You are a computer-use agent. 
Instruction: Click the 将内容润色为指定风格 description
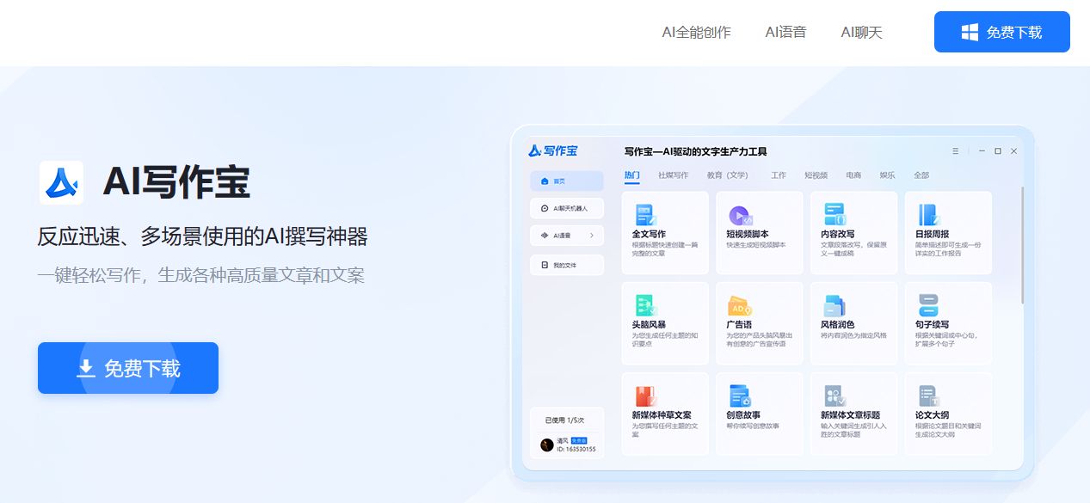point(853,335)
